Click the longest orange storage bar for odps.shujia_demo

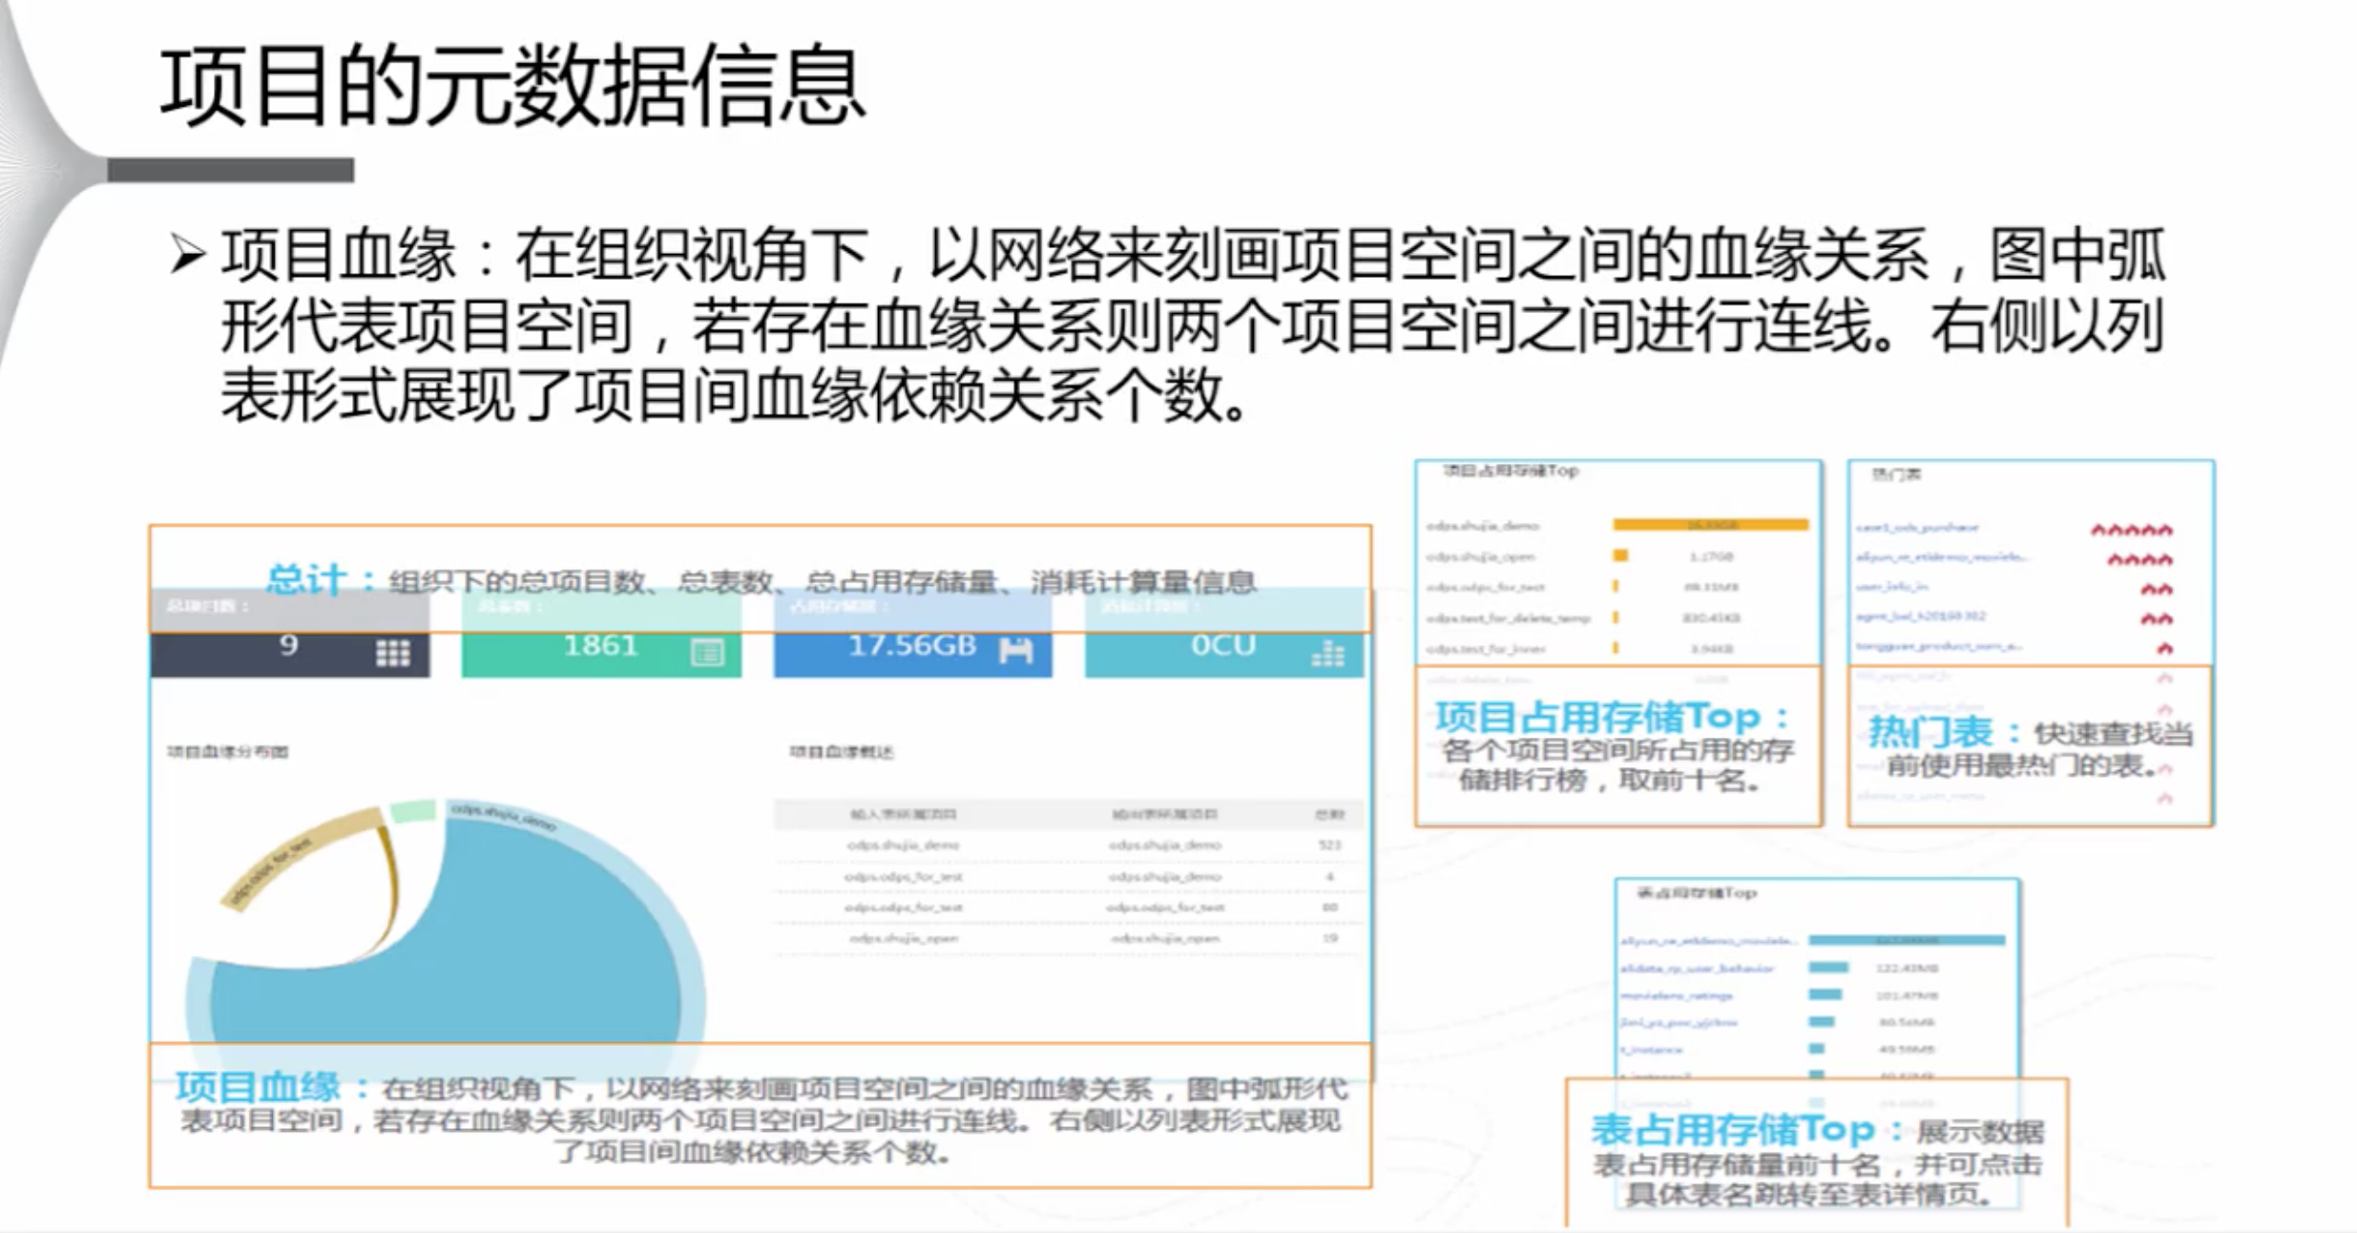[x=1710, y=525]
